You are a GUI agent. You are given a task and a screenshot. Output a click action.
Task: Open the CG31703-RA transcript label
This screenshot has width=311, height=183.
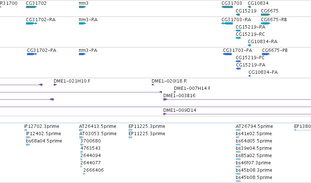236,20
